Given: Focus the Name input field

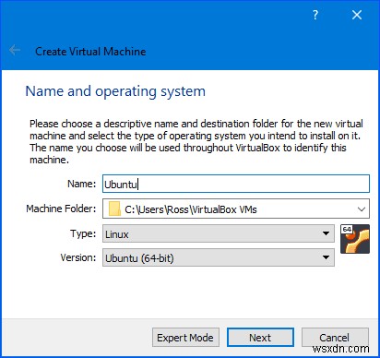Looking at the screenshot, I should [x=236, y=184].
